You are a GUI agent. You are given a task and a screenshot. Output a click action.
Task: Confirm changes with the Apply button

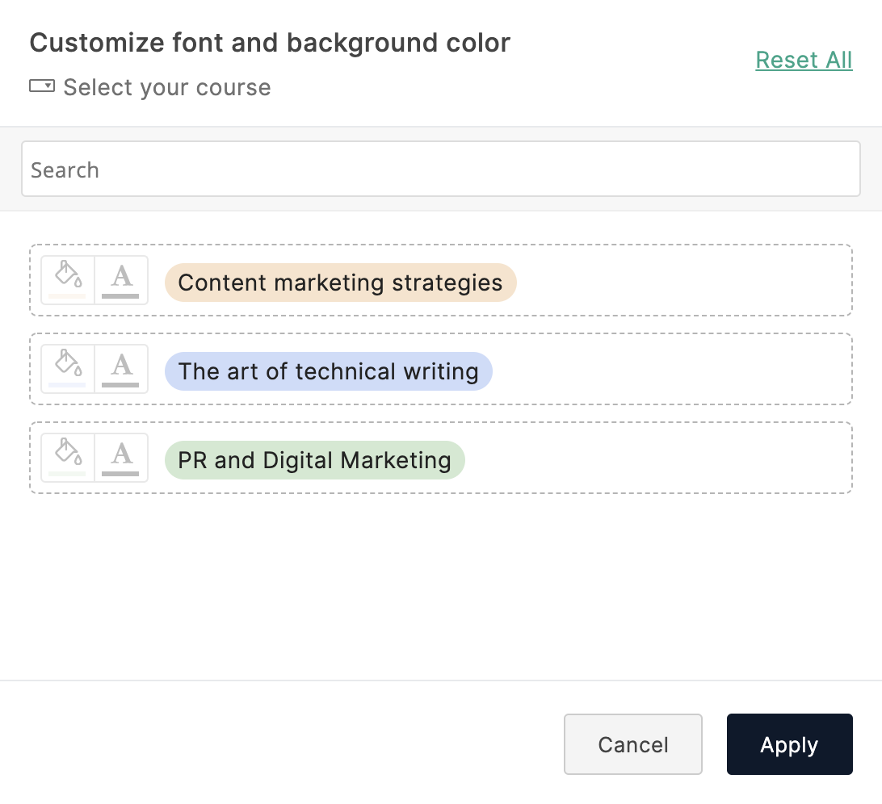[789, 744]
